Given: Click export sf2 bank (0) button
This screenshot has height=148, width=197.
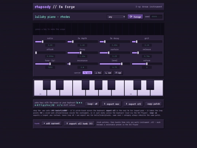Looking at the screenshot, I should point(80,124).
